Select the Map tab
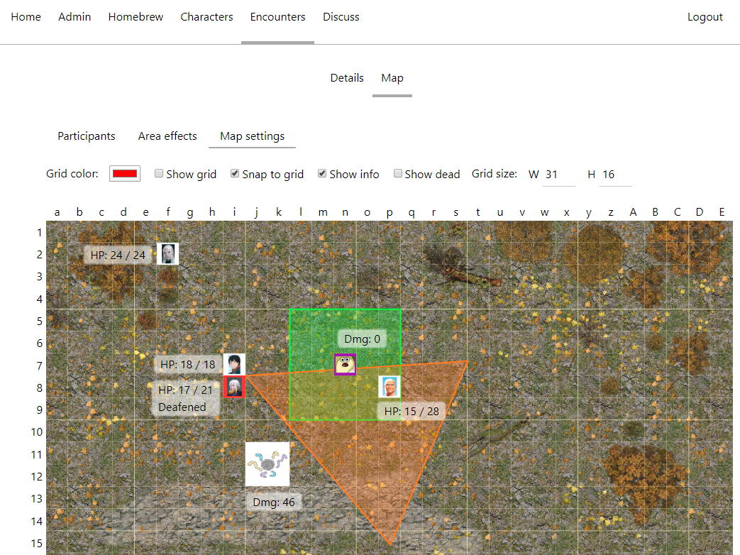740x555 pixels. coord(392,78)
